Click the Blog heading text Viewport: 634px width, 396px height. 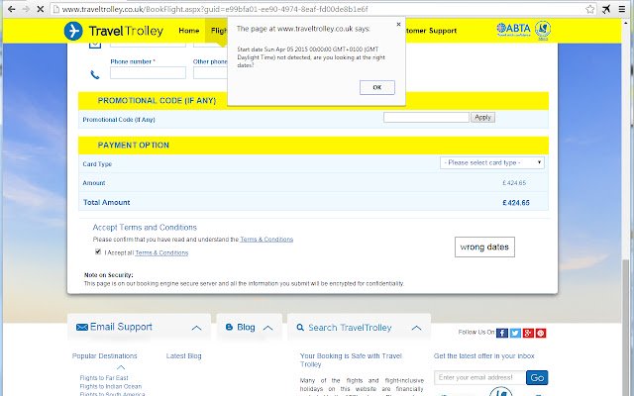click(x=246, y=328)
